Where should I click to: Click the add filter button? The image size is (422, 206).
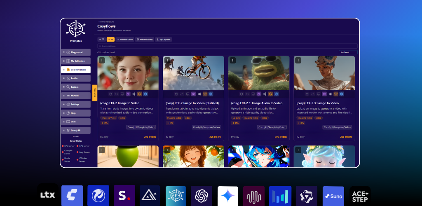[101, 39]
